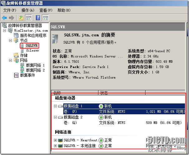Toggle the console tree pane icon
Viewport: 189px width, 155px height.
[28, 18]
